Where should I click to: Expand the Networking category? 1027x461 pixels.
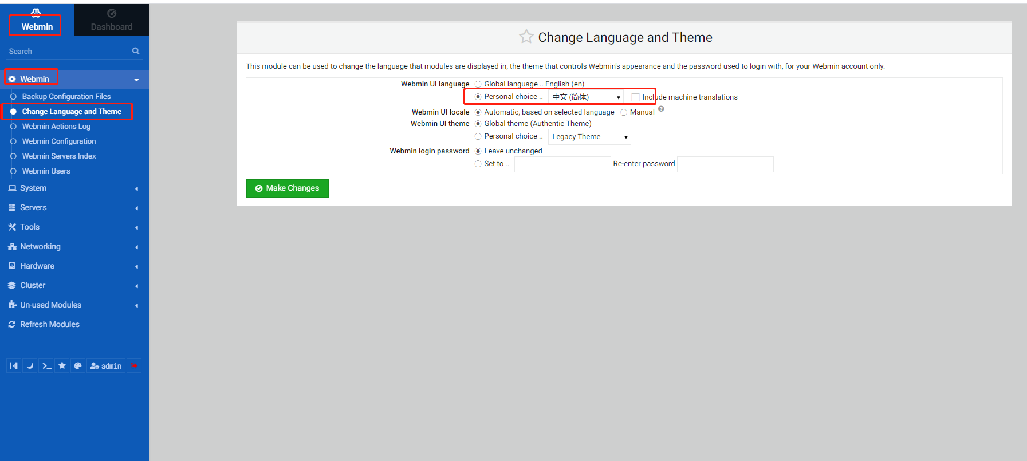[x=74, y=246]
